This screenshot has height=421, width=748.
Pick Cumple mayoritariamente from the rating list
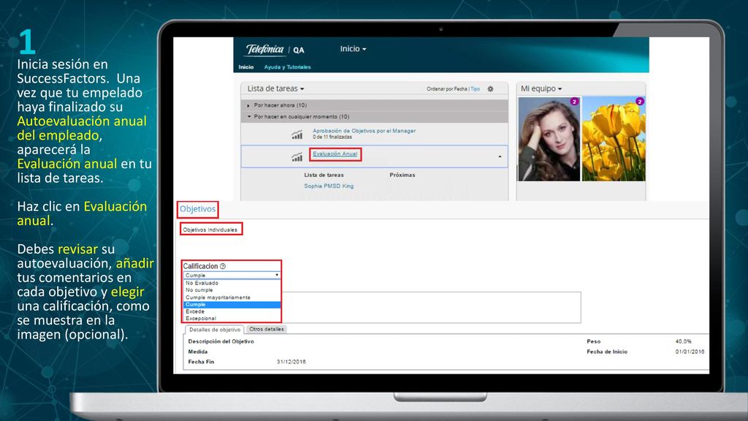[x=232, y=297]
